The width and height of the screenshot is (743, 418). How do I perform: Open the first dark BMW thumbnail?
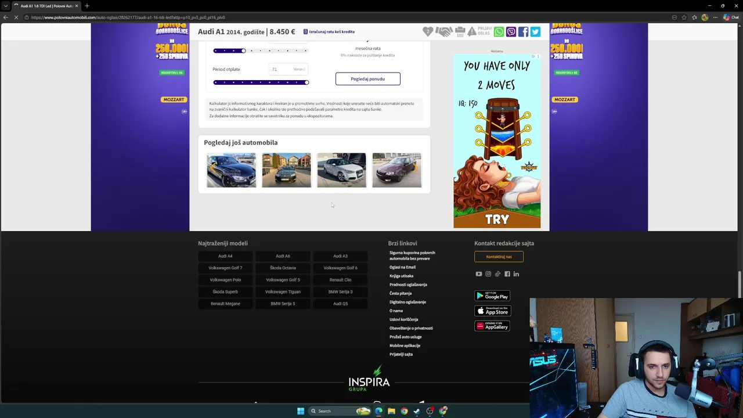point(231,170)
